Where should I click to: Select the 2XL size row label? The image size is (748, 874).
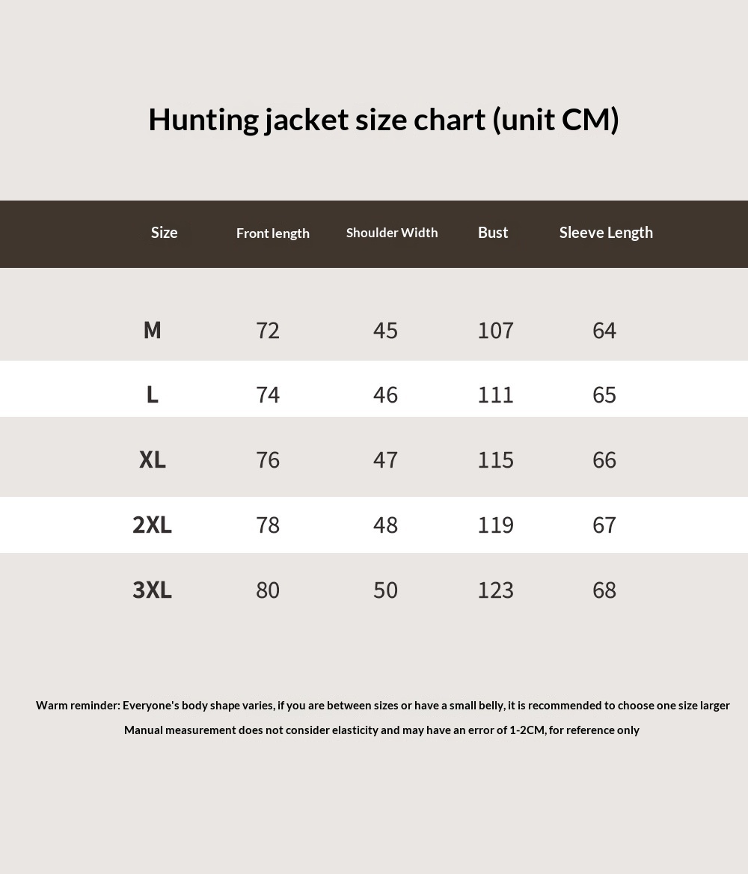pos(152,525)
